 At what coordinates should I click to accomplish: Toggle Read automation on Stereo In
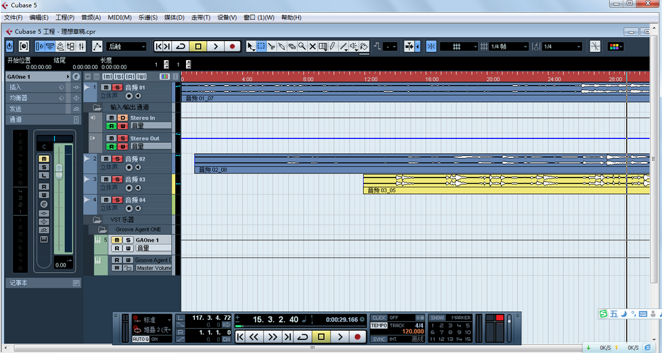(x=111, y=126)
